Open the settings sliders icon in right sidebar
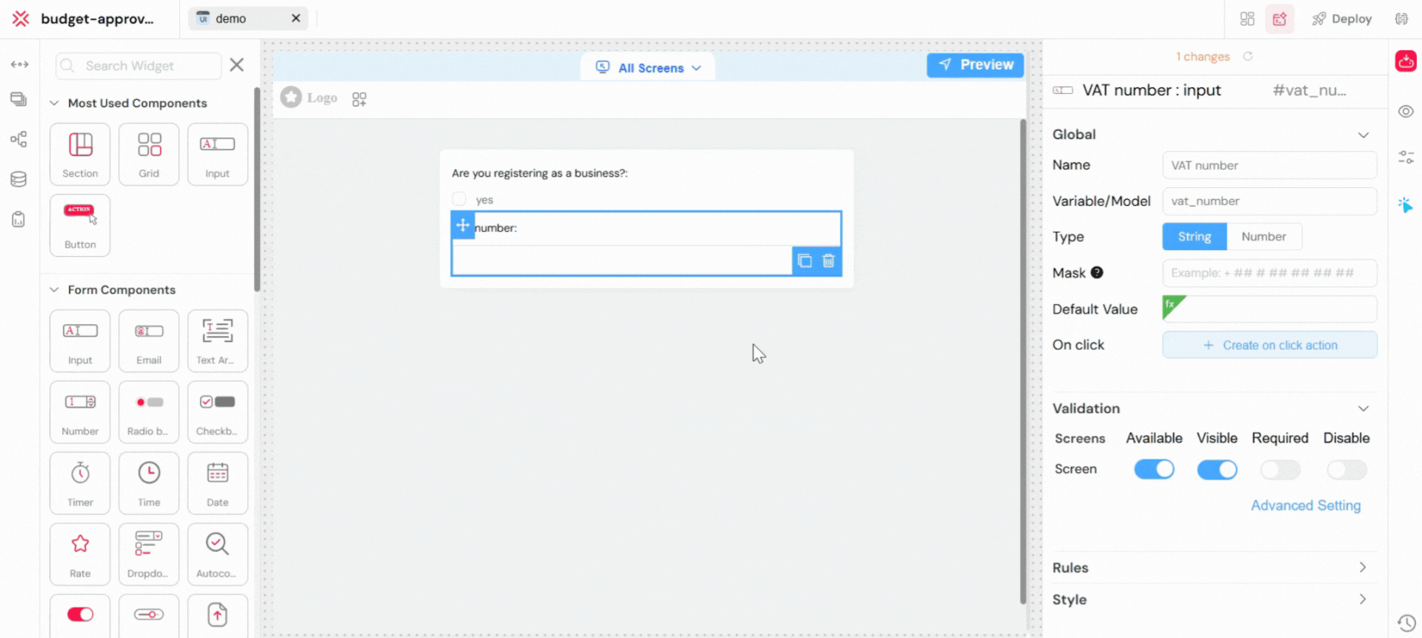 [1406, 157]
